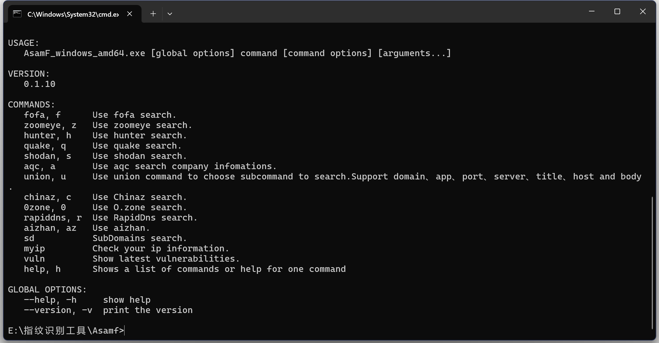The width and height of the screenshot is (659, 343).
Task: Maximize the terminal window
Action: [x=617, y=12]
